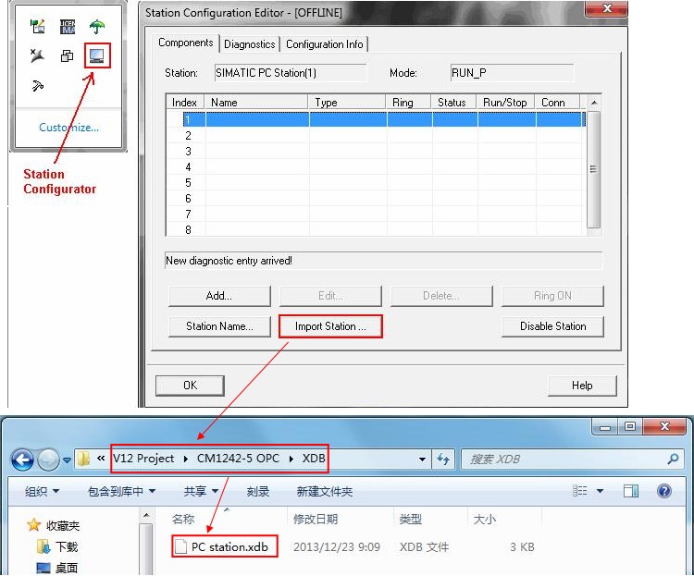Click the Conn column header

pos(557,103)
